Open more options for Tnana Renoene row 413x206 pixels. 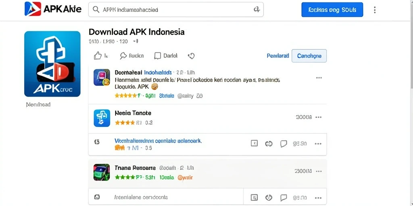(319, 171)
